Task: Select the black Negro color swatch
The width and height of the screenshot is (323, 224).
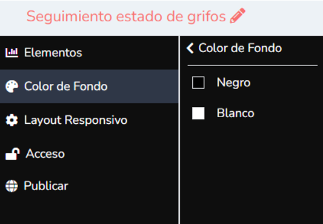Action: point(198,83)
